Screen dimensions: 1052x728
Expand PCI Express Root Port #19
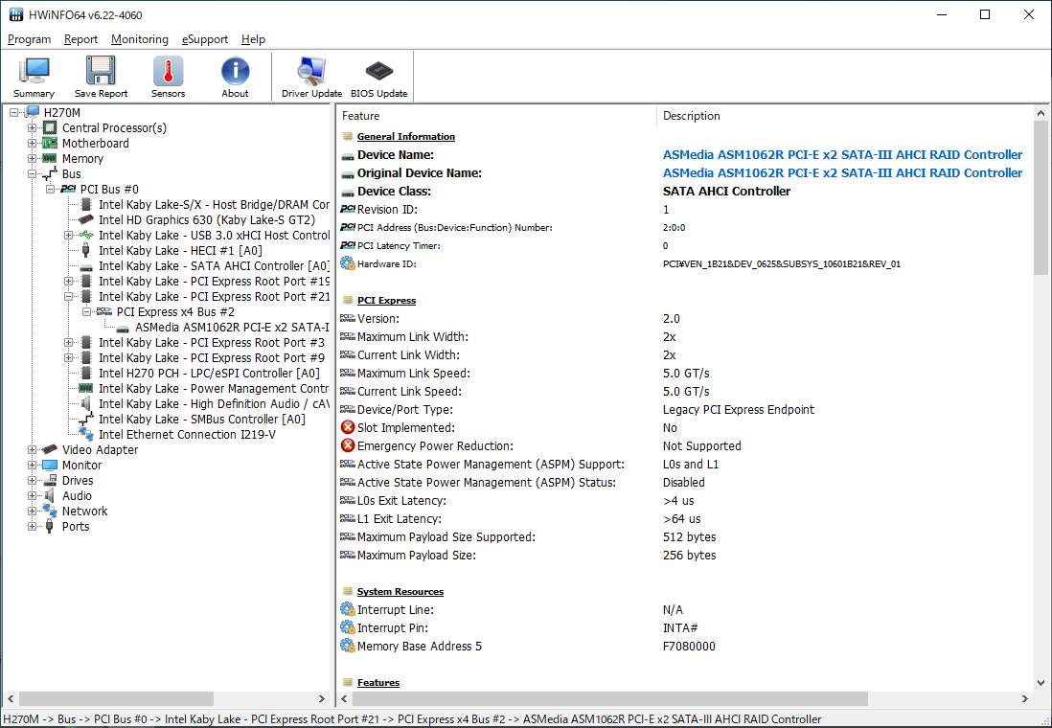pos(68,281)
